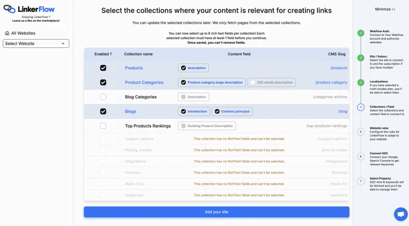Toggle the Blogs Introduction field chip

click(194, 112)
